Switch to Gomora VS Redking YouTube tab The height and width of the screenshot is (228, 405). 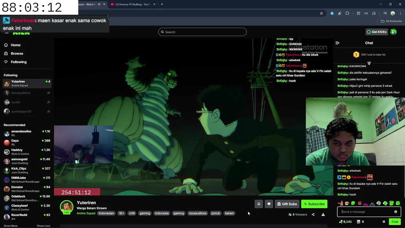[133, 4]
